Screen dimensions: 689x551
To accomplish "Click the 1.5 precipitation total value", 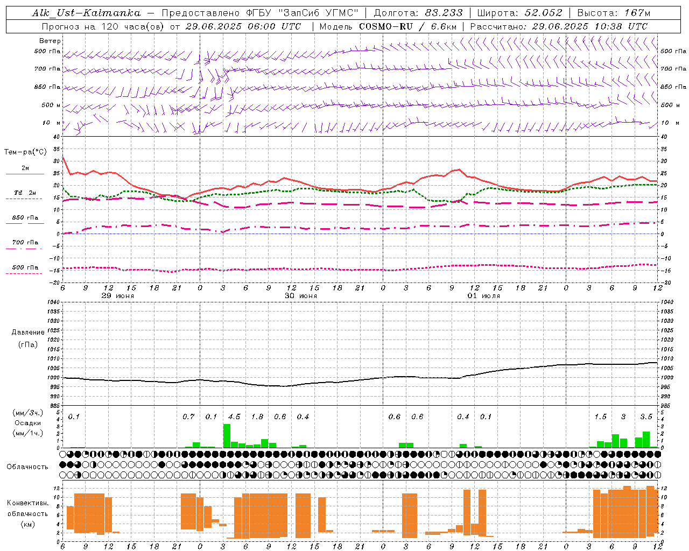I will [x=600, y=417].
